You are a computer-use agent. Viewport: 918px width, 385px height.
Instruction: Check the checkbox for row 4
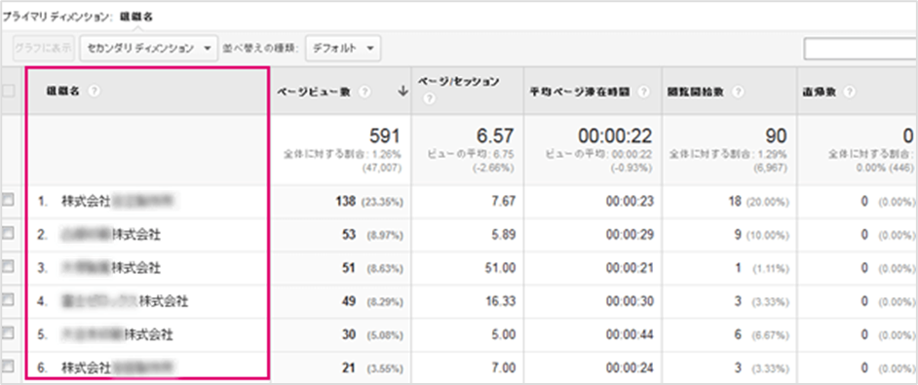tap(8, 300)
